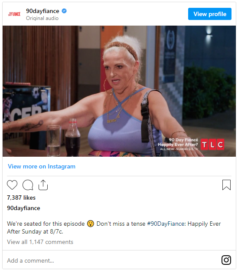The width and height of the screenshot is (238, 270).
Task: Open the #90DayFiance hashtag
Action: pyautogui.click(x=166, y=224)
